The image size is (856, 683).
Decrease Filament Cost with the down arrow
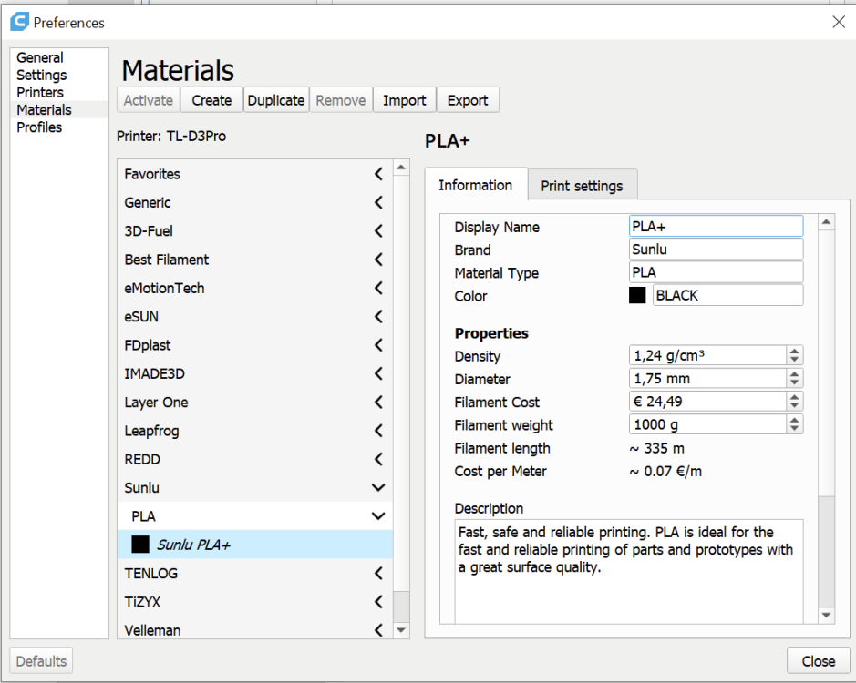795,406
